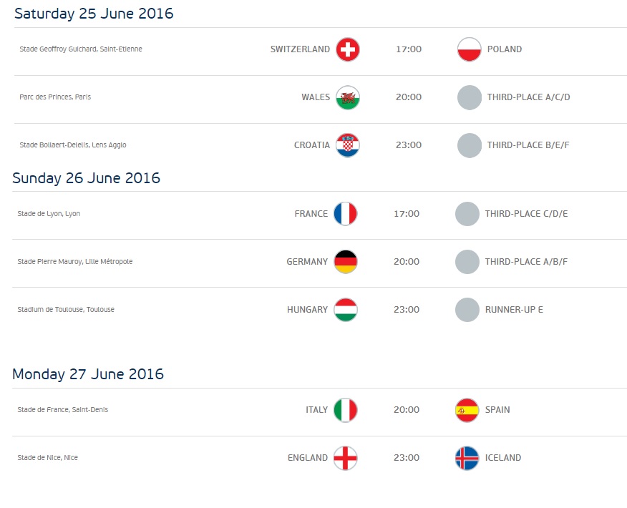The width and height of the screenshot is (627, 508).
Task: Click grey placeholder next to RUNNER-UP E
Action: [x=467, y=310]
